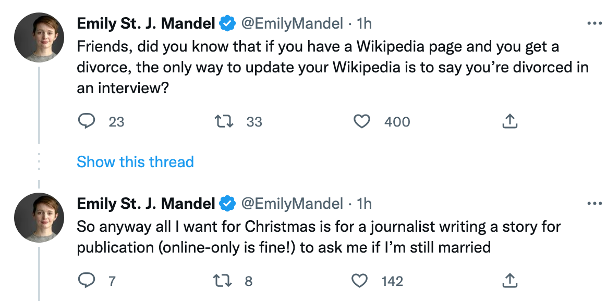This screenshot has height=301, width=607.
Task: Reply to the Christmas wish tweet
Action: 88,281
